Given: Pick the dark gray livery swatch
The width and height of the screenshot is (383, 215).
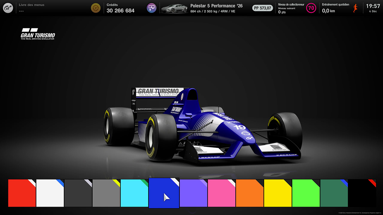Looking at the screenshot, I should (x=78, y=193).
